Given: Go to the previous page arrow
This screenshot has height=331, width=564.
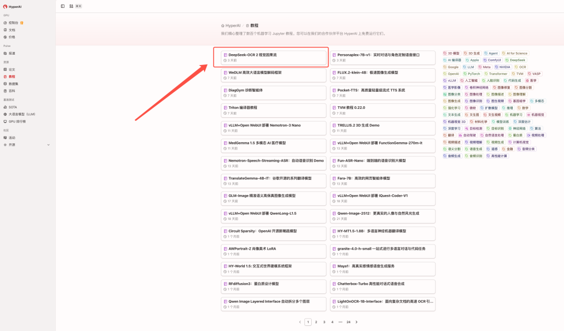Looking at the screenshot, I should [x=300, y=322].
